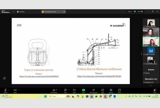160x108 pixels.
Task: Open the Windows Start menu
Action: tap(45, 96)
